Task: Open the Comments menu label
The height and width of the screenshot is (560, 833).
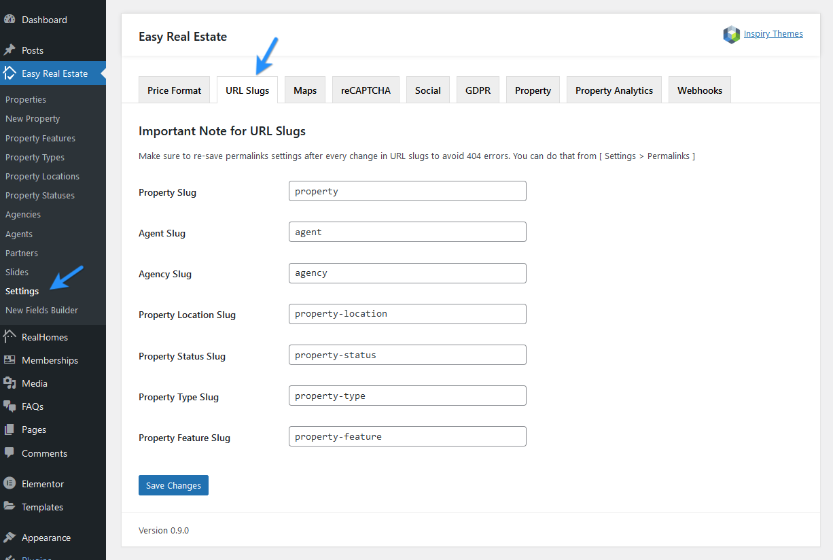Action: coord(44,453)
